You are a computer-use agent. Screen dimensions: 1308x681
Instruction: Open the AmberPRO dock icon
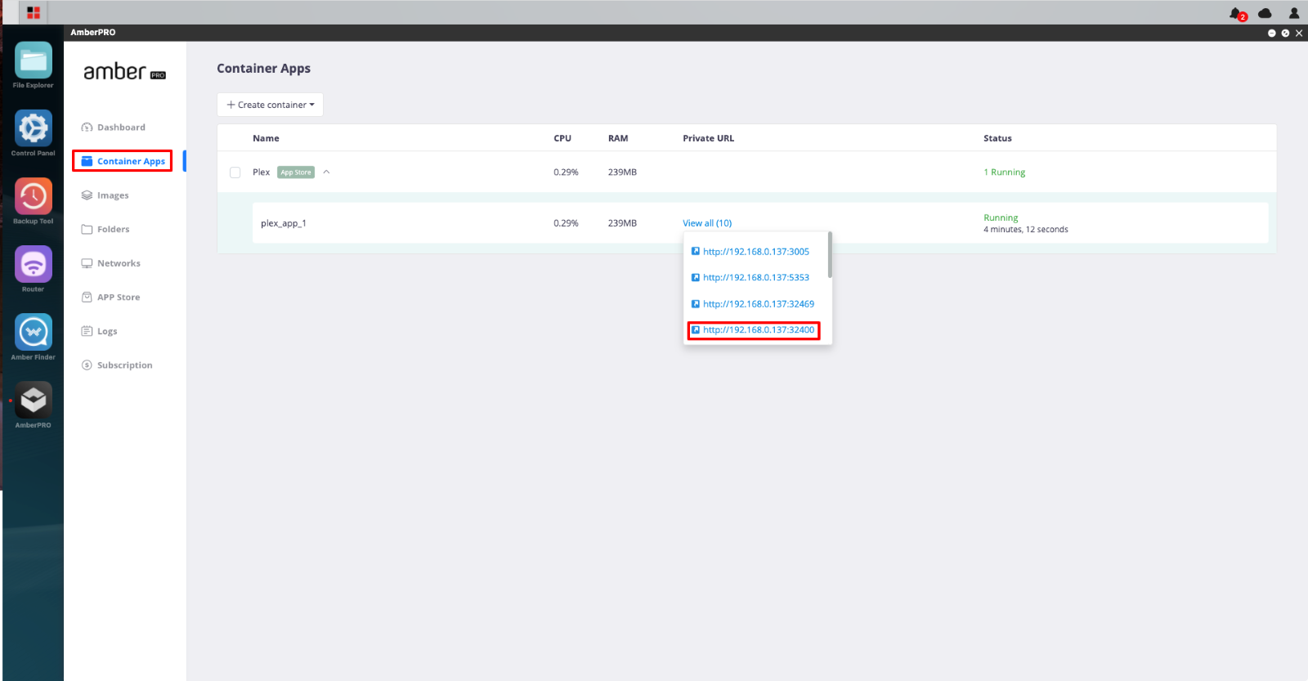coord(34,400)
